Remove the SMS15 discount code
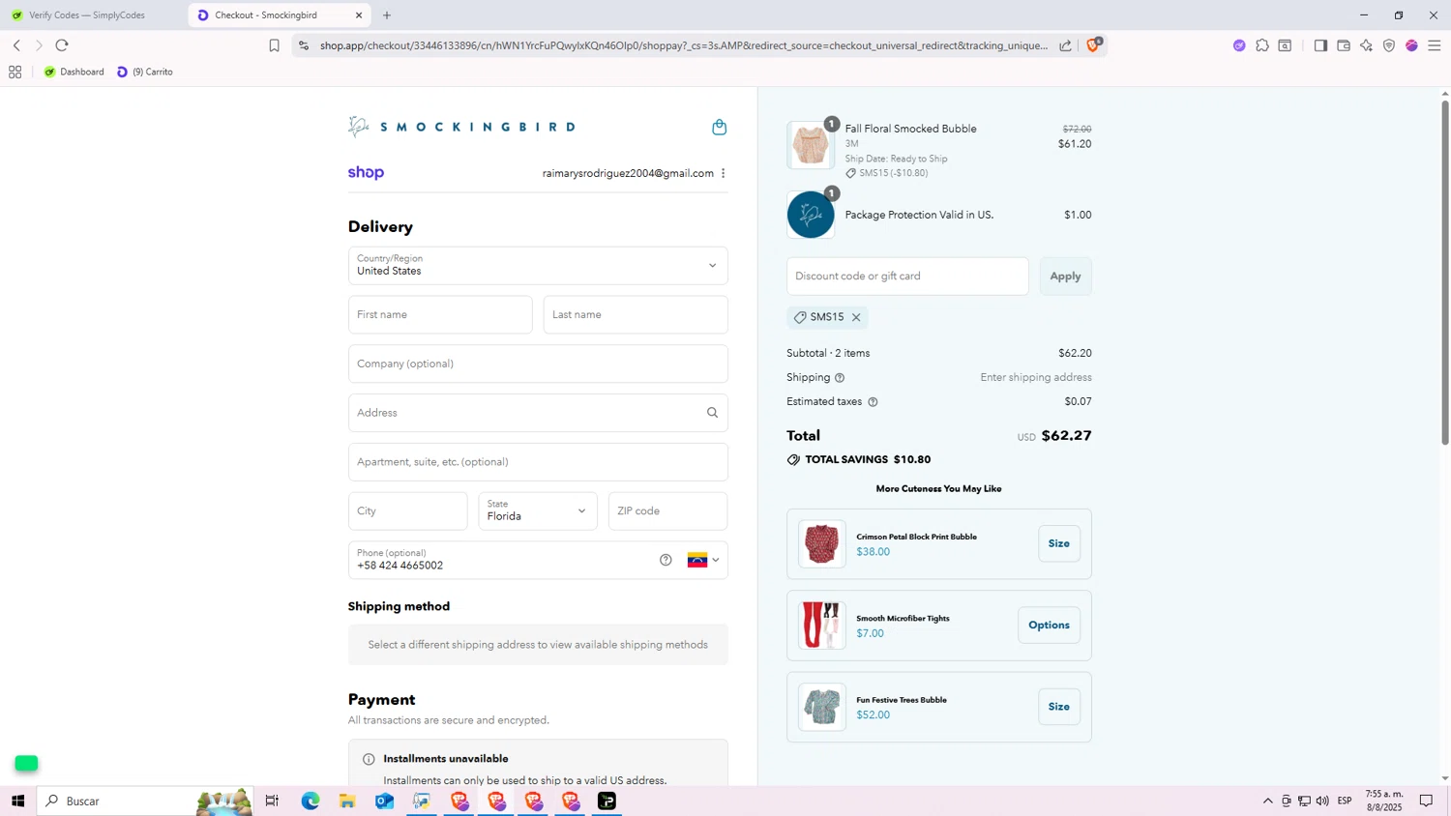 (856, 317)
